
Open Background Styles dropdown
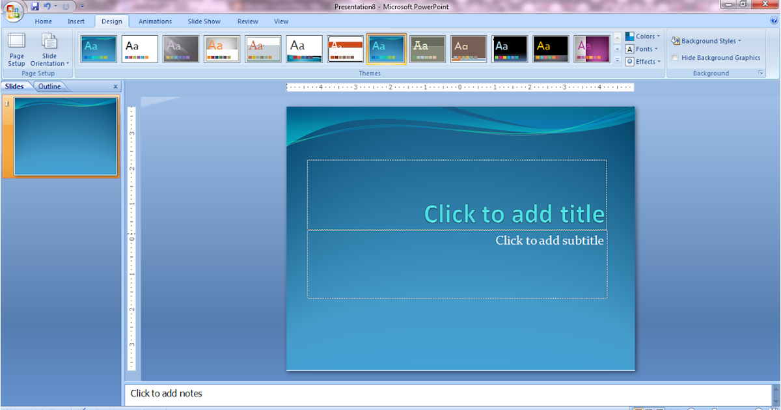click(706, 41)
